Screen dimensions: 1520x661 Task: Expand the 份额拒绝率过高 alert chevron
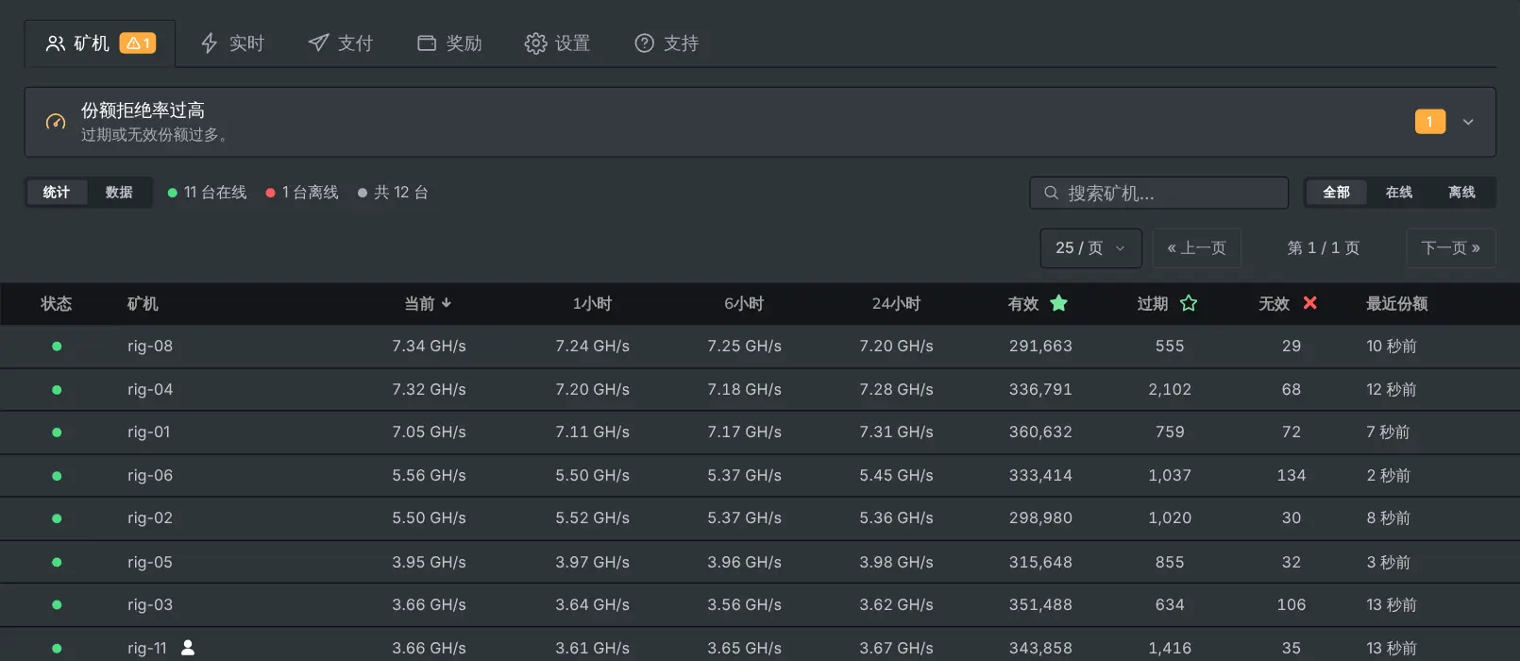(1468, 122)
